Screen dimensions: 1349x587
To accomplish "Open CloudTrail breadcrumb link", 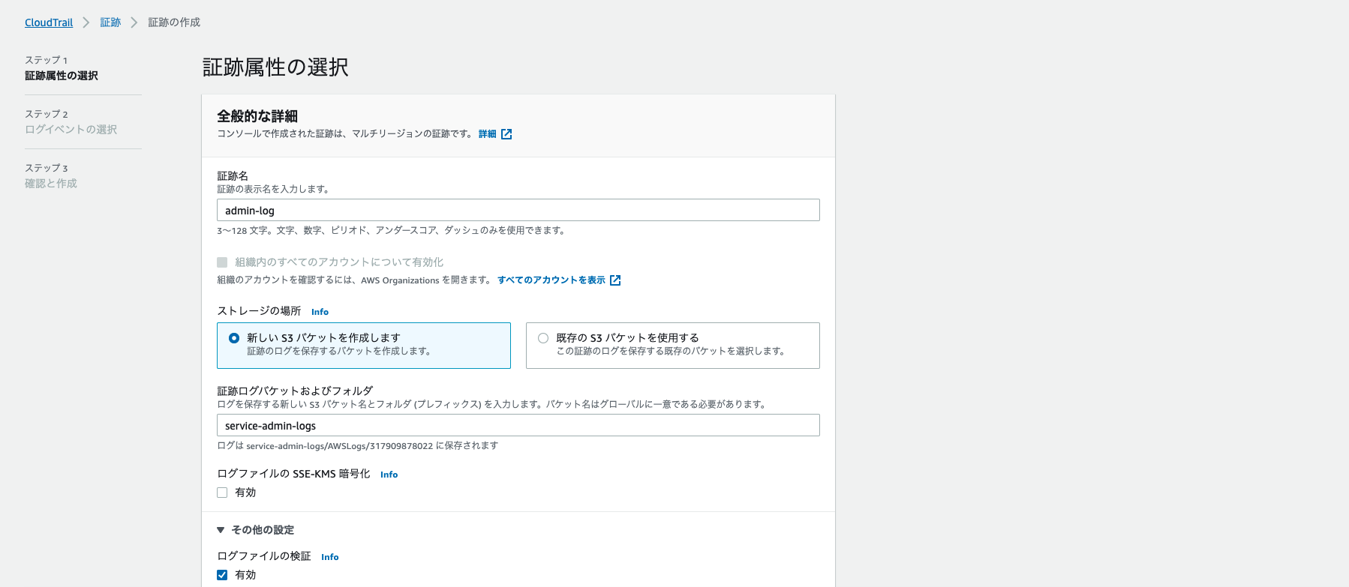I will coord(49,22).
